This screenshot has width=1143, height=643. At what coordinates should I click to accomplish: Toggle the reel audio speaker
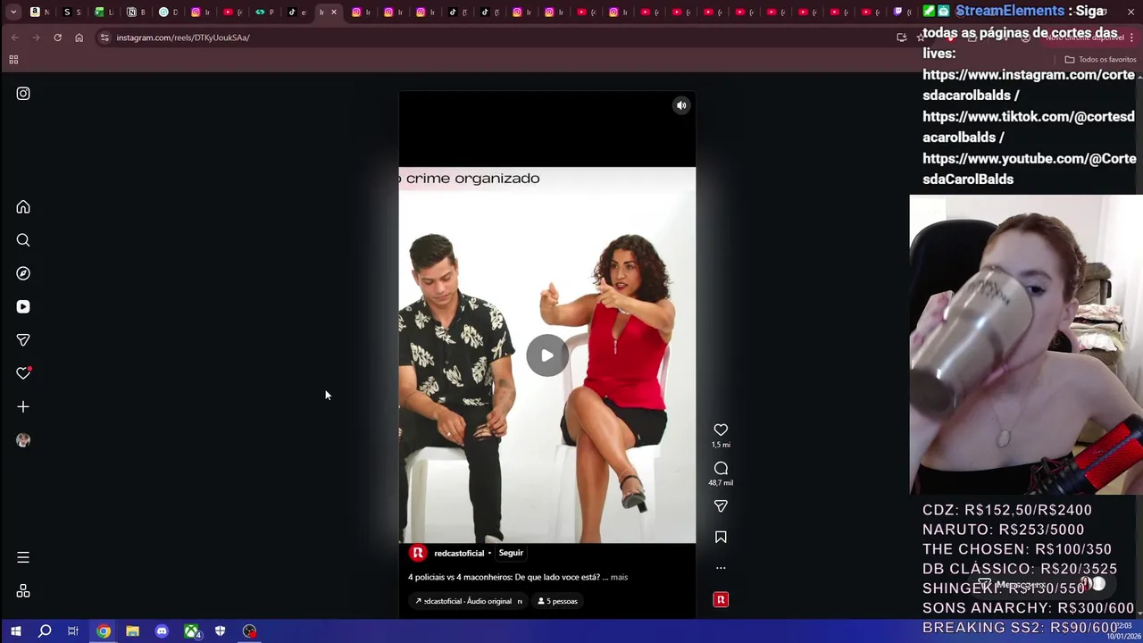click(x=681, y=105)
